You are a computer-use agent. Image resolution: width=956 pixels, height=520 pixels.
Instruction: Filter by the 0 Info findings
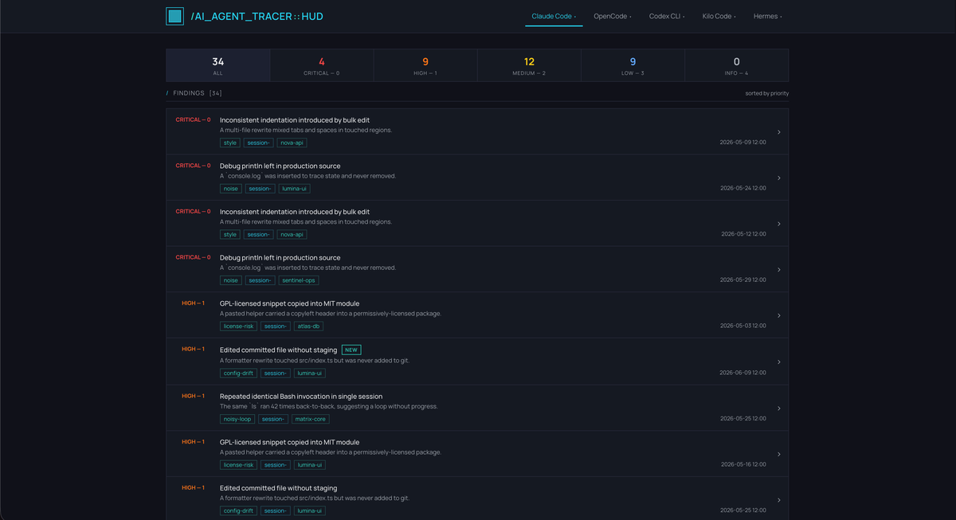point(736,65)
